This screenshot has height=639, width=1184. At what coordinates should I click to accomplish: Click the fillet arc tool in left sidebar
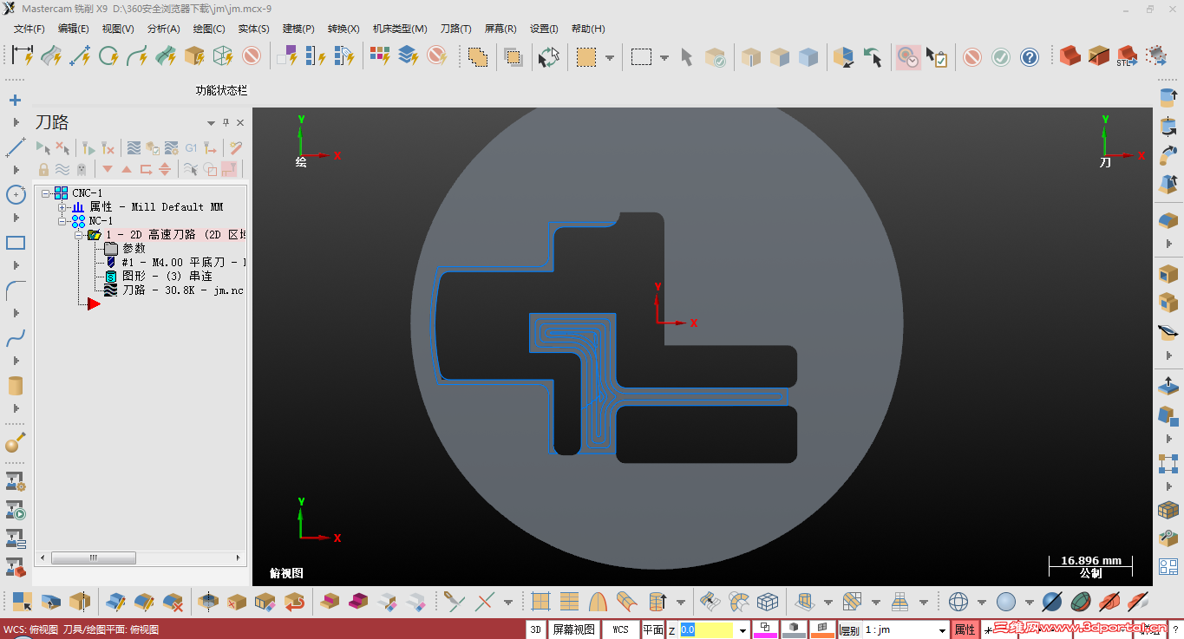click(x=16, y=290)
